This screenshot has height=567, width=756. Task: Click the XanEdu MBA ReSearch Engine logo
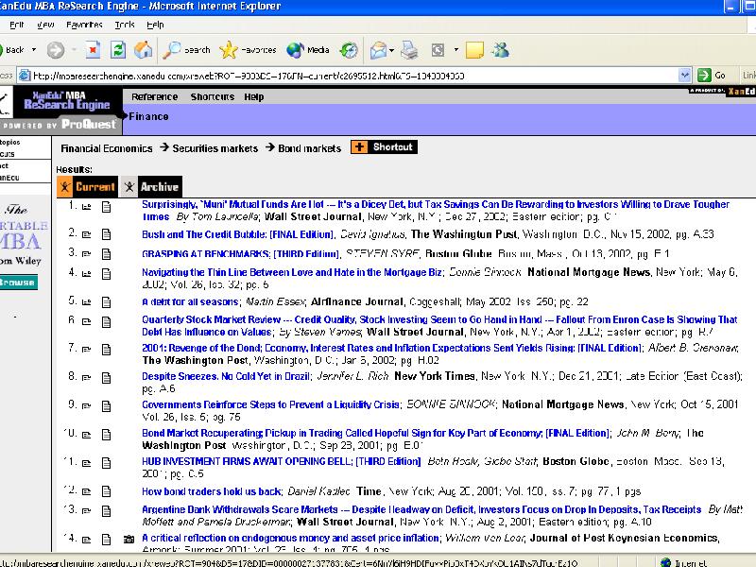click(x=66, y=100)
